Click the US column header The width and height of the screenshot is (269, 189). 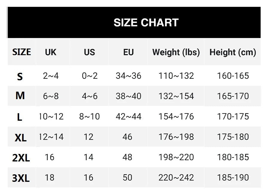89,52
